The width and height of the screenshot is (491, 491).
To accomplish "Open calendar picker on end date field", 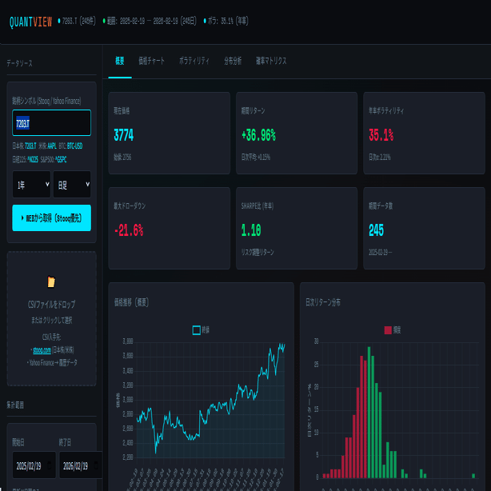I will point(96,465).
